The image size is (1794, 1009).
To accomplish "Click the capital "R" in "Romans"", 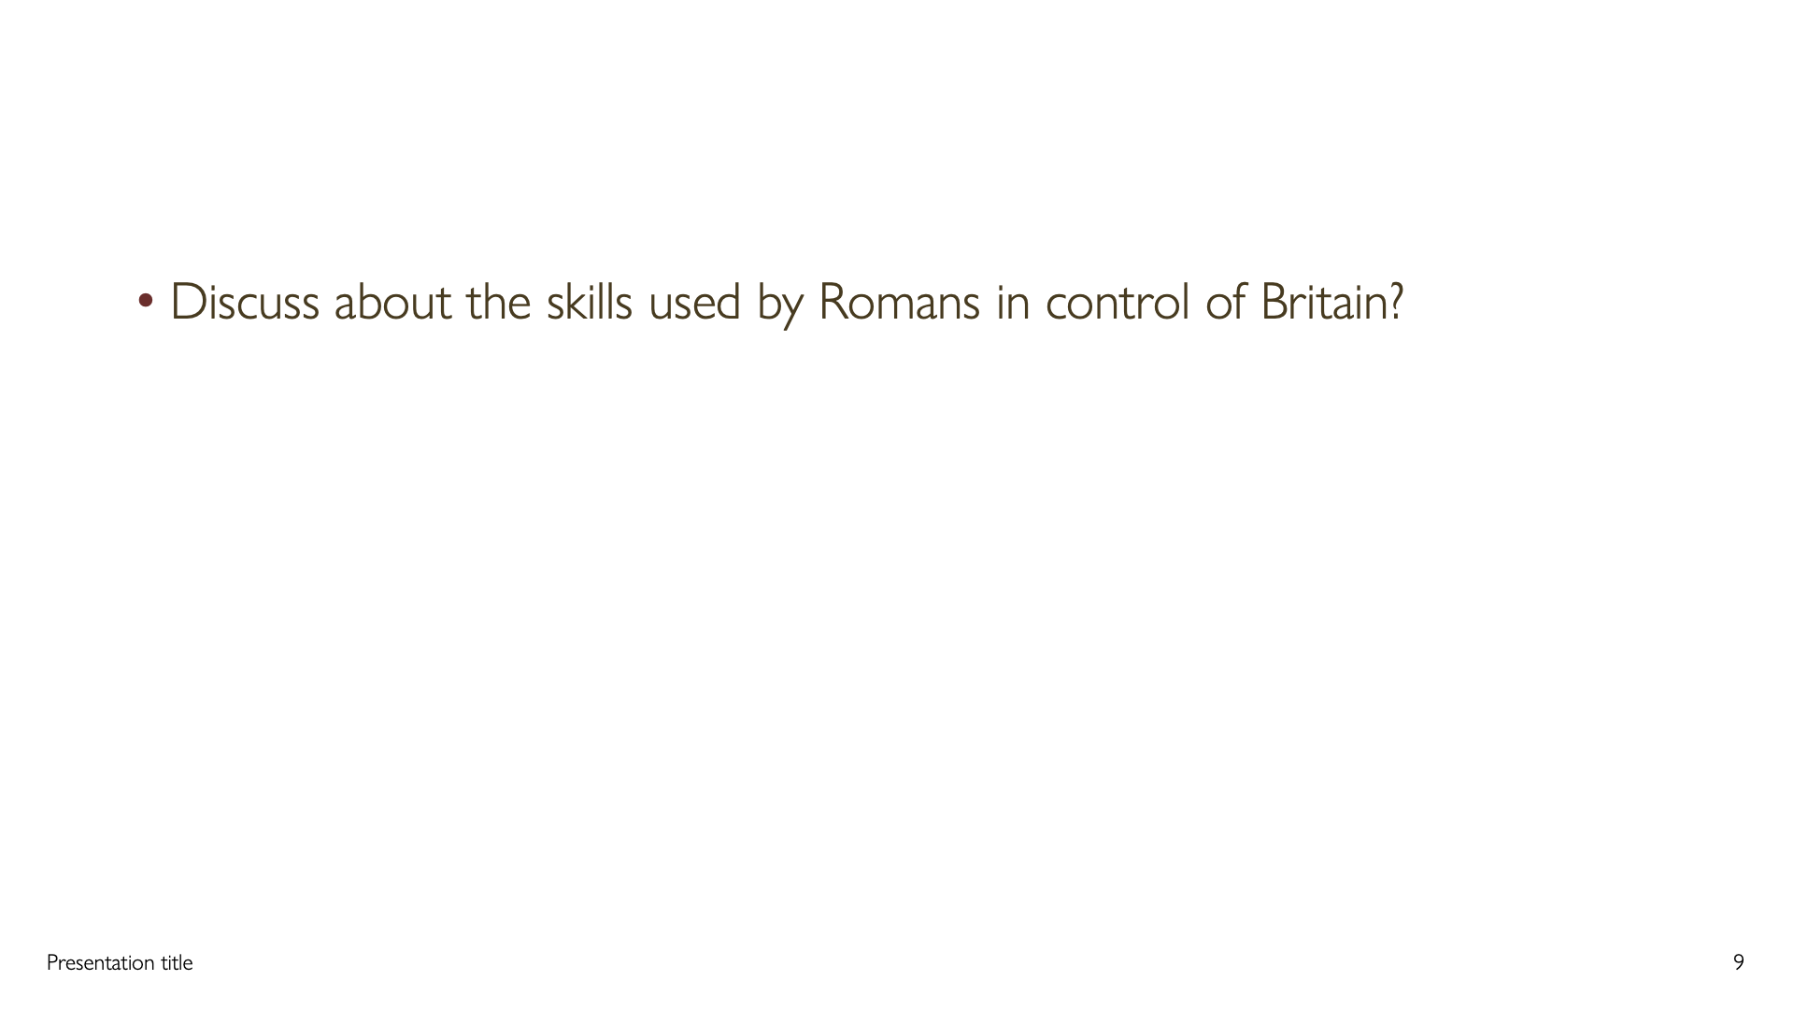I will [x=833, y=303].
